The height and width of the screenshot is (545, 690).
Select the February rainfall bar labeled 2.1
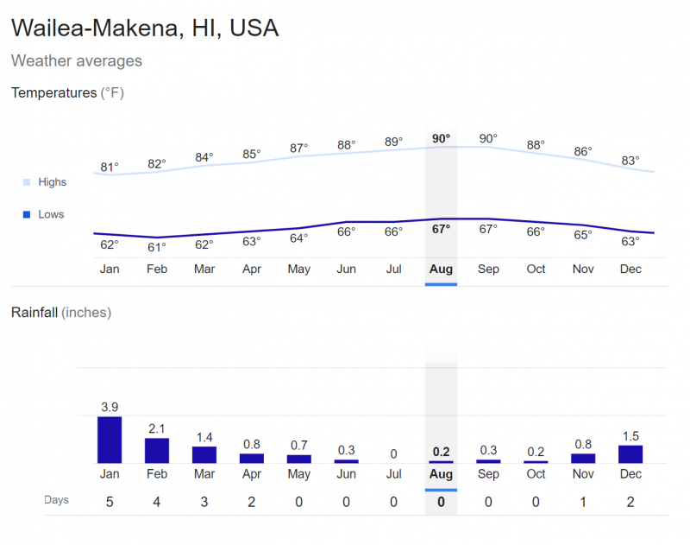pos(157,450)
